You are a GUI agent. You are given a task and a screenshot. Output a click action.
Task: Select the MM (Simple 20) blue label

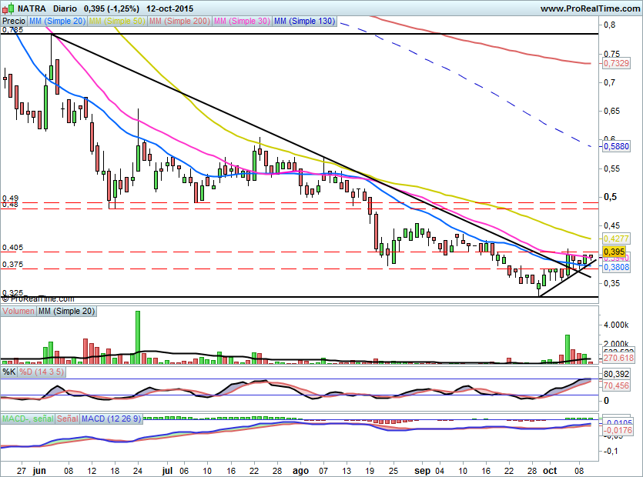(58, 22)
